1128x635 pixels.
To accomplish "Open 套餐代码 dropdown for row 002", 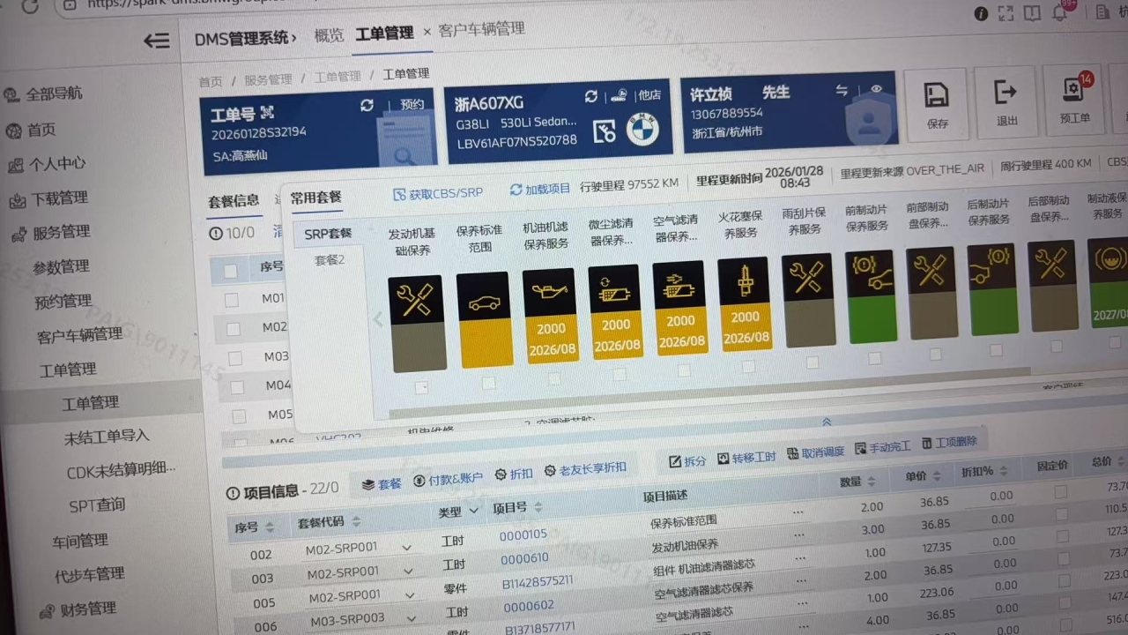I will [x=406, y=548].
